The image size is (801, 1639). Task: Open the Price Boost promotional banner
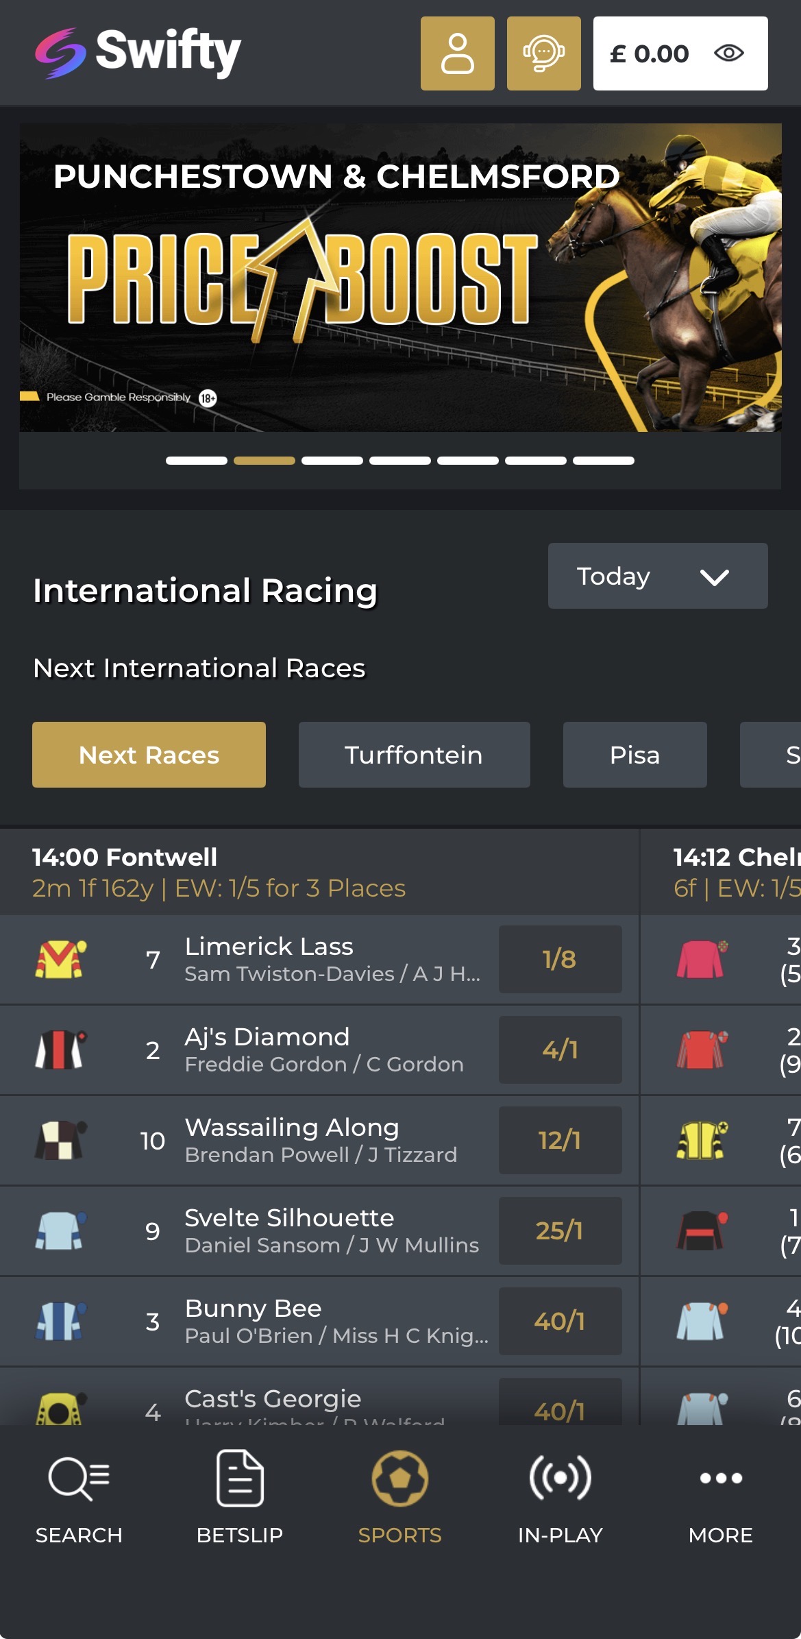click(400, 278)
